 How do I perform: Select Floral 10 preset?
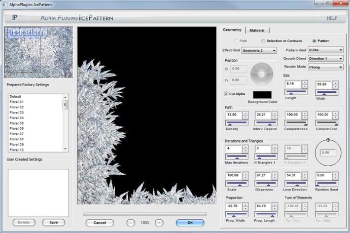click(36, 150)
